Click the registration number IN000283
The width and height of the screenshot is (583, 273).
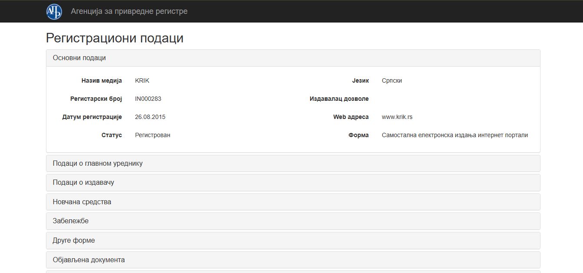[148, 99]
